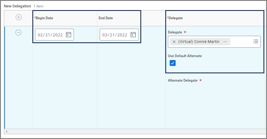
Task: Open the Begin Date calendar picker
Action: 69,35
